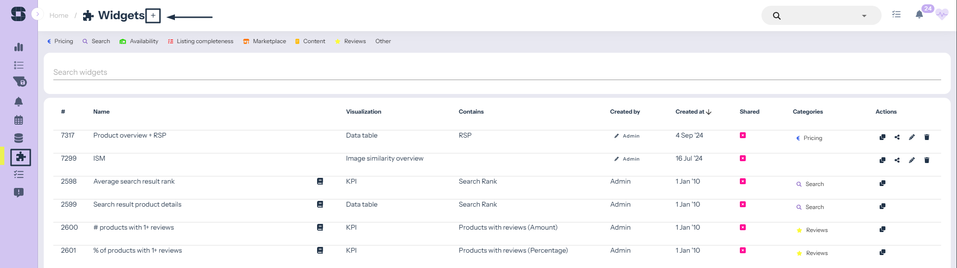Click the plus icon to add widget

coord(153,16)
